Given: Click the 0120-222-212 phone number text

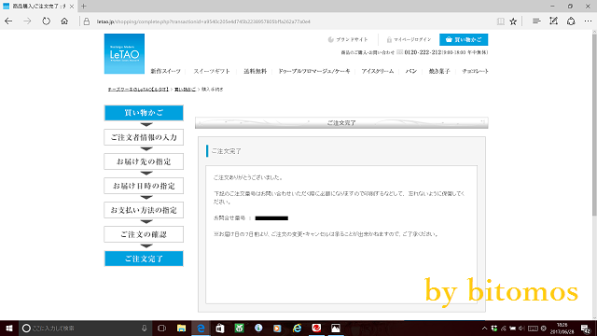Looking at the screenshot, I should (x=423, y=52).
